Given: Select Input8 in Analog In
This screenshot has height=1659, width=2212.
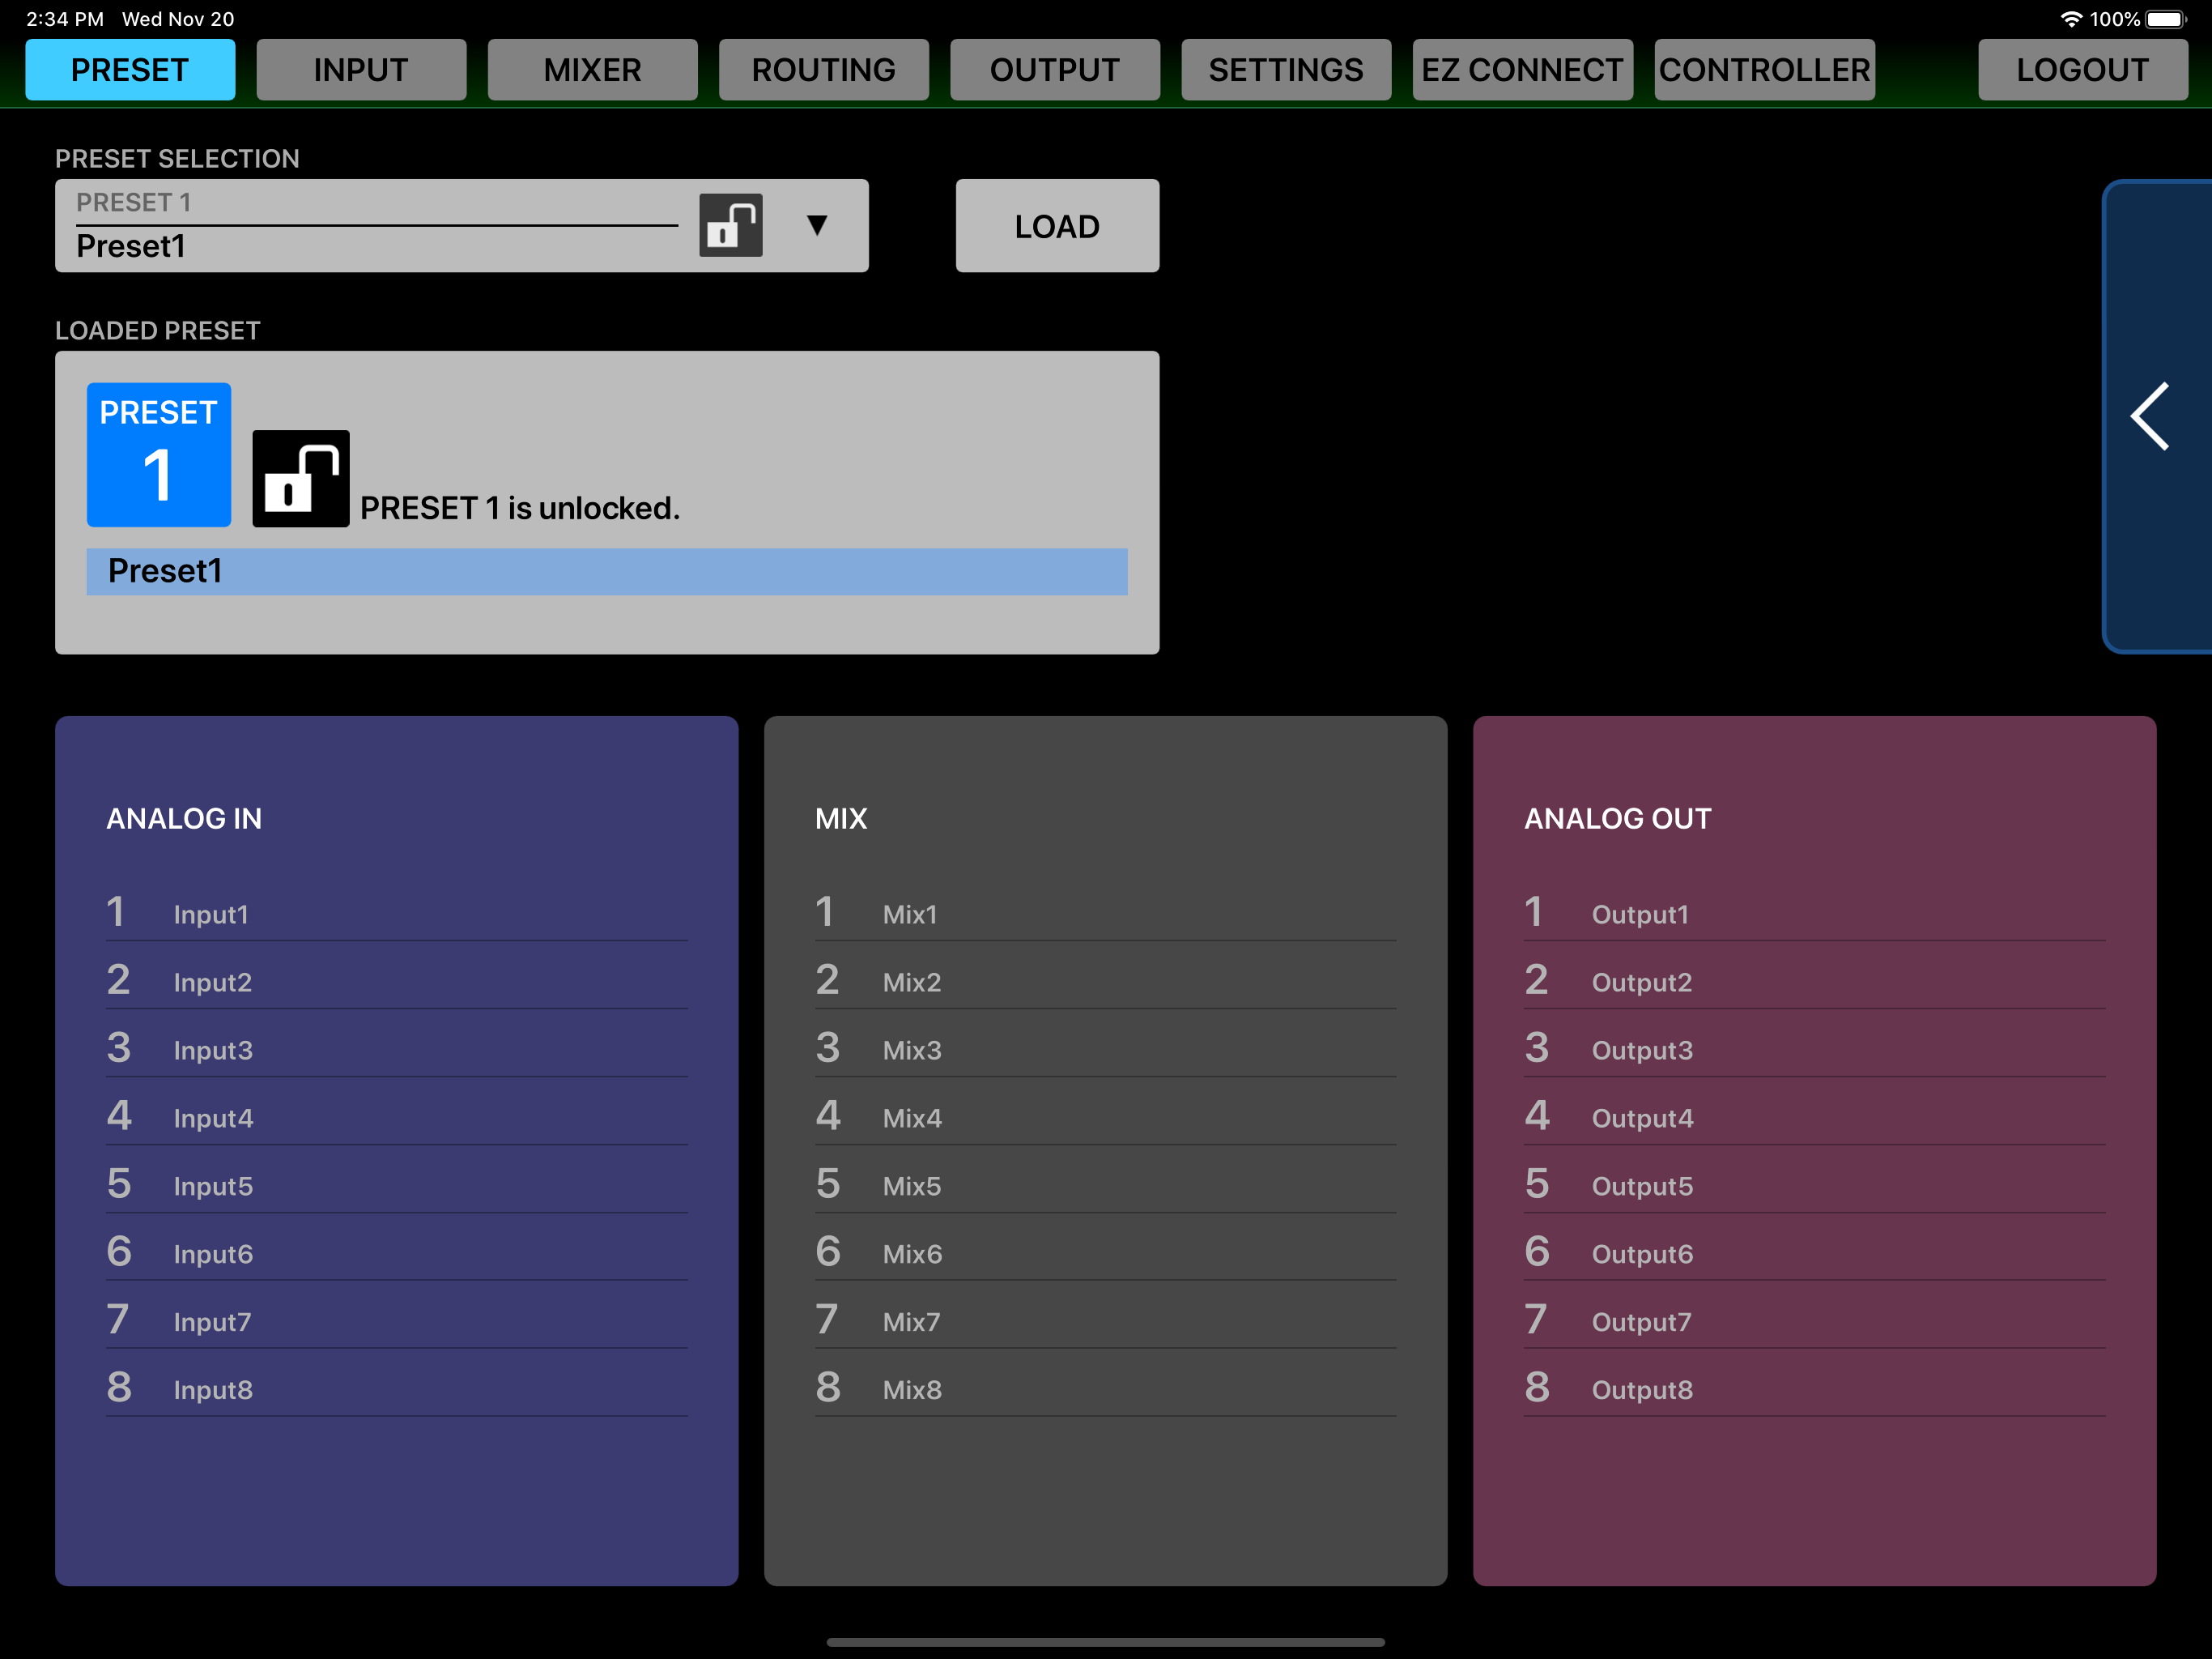Looking at the screenshot, I should (x=397, y=1388).
